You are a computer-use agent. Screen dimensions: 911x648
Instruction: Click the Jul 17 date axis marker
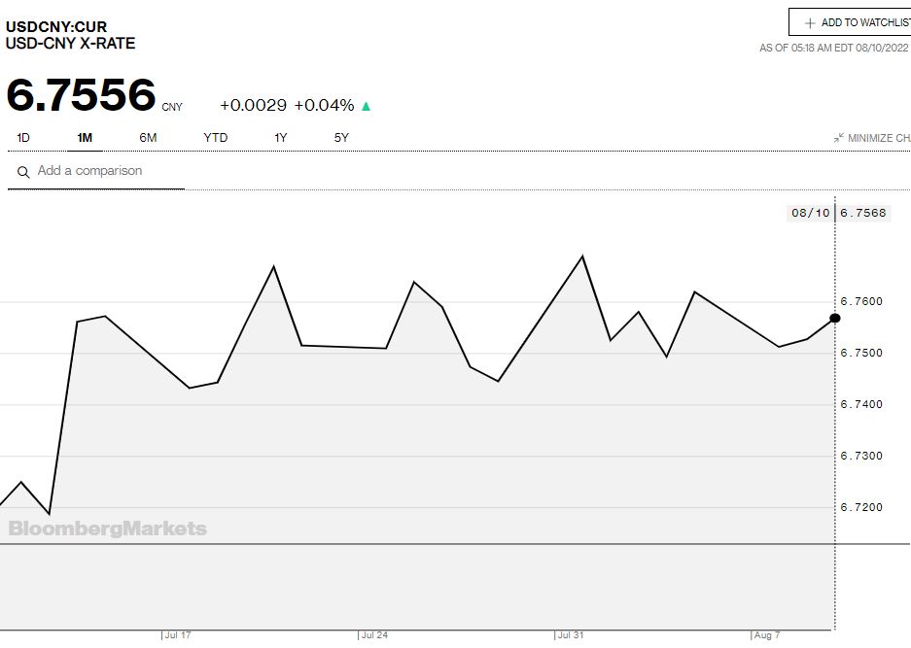coord(177,635)
